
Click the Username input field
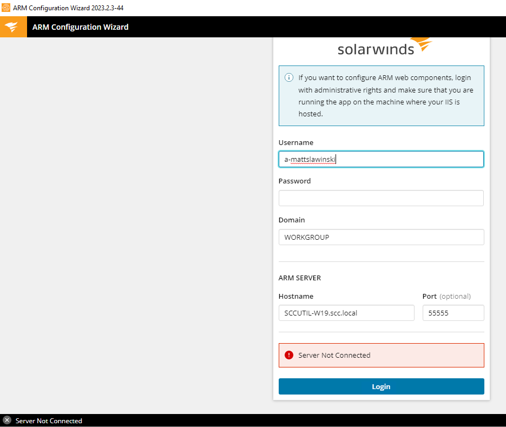tap(381, 159)
